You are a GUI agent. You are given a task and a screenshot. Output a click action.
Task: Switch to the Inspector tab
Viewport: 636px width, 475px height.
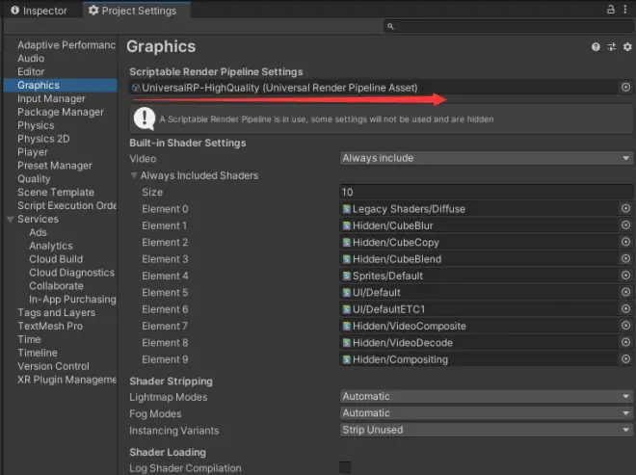click(x=40, y=11)
